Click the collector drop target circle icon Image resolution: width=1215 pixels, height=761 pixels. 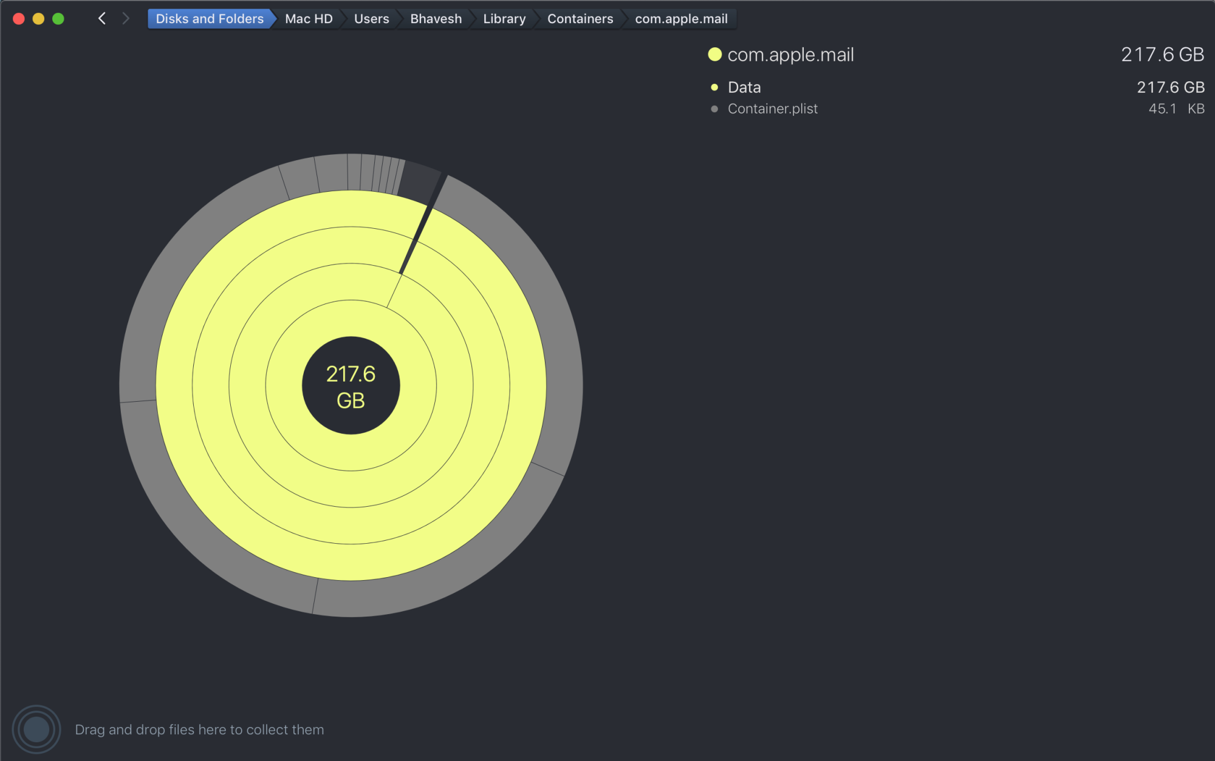click(36, 729)
